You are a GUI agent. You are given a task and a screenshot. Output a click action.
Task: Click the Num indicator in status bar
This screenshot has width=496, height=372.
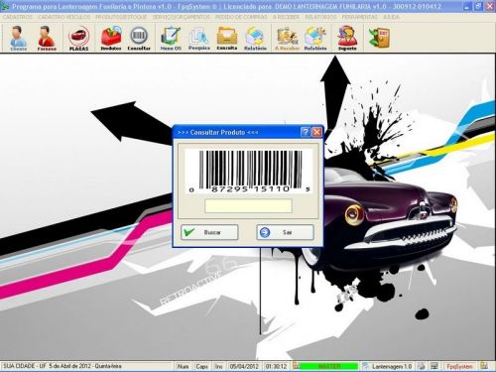coord(183,366)
